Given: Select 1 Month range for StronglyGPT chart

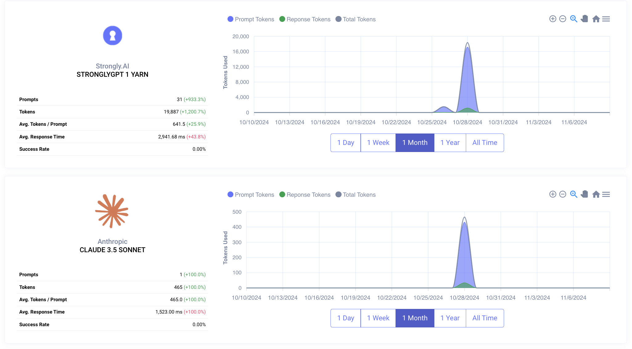Looking at the screenshot, I should [x=415, y=143].
